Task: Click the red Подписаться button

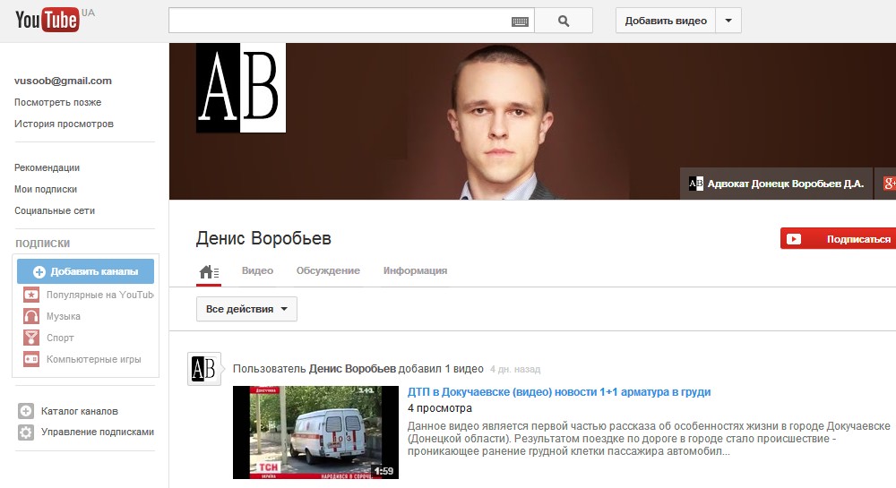Action: click(838, 238)
